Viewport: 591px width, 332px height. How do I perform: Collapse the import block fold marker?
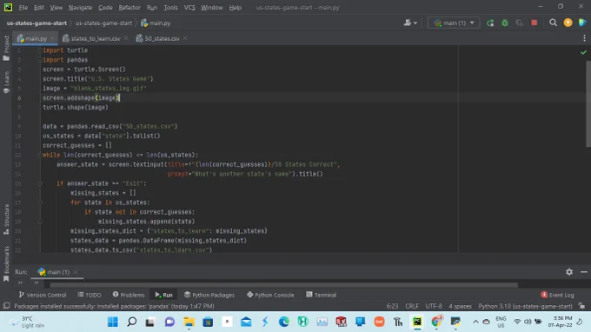(40, 50)
